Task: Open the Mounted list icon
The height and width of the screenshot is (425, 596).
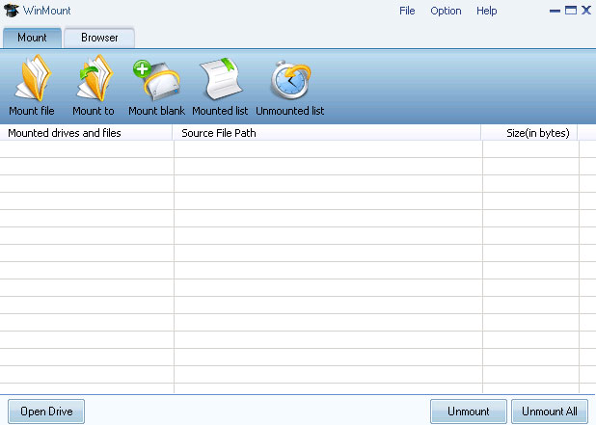Action: [x=221, y=79]
